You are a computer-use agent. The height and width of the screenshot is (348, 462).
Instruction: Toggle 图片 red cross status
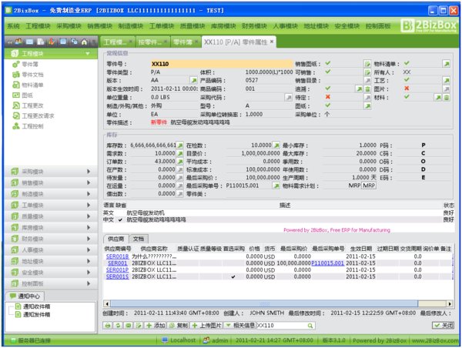click(407, 88)
